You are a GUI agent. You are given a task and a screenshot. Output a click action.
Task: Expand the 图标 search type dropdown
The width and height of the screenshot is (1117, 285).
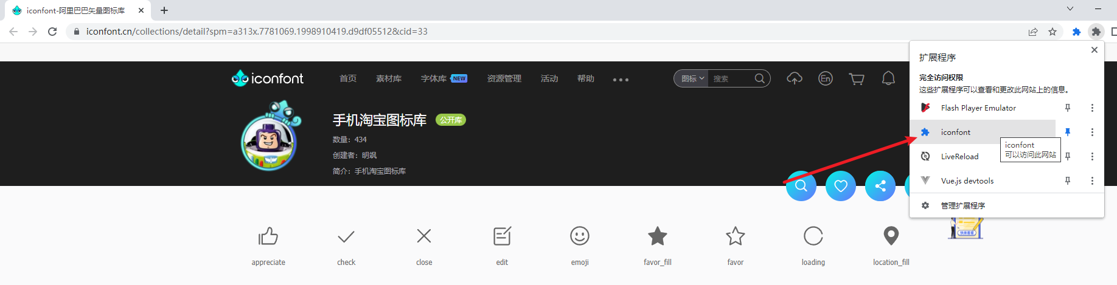click(x=692, y=78)
